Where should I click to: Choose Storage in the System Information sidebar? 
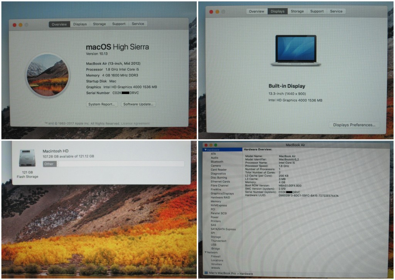[216, 237]
